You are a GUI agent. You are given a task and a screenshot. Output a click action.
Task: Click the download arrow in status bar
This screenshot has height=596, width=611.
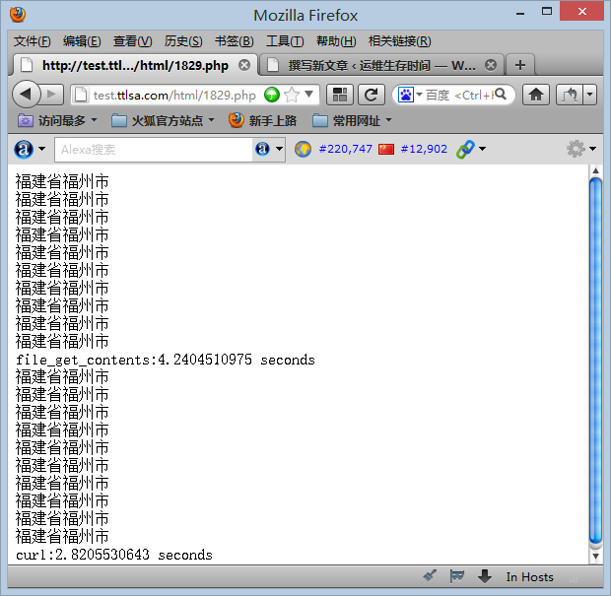point(484,575)
